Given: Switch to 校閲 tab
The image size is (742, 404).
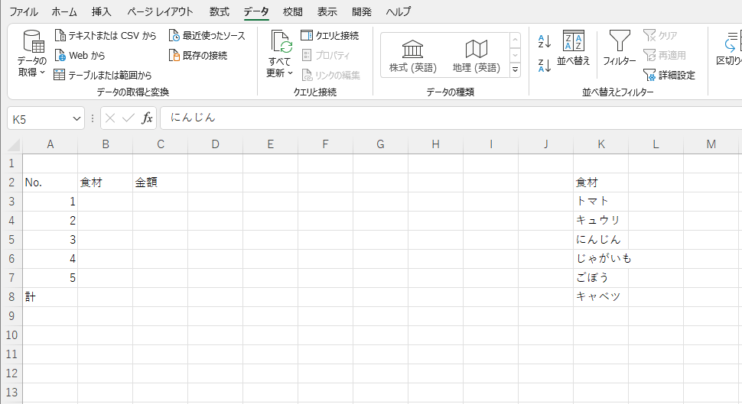Looking at the screenshot, I should (x=292, y=11).
